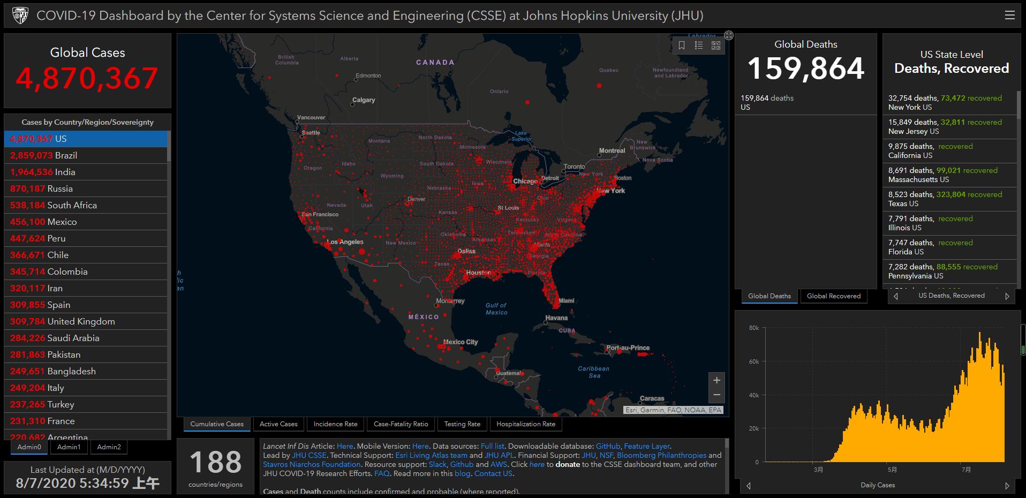Go to previous US Deaths, Recovered panel
This screenshot has height=498, width=1026.
[896, 296]
